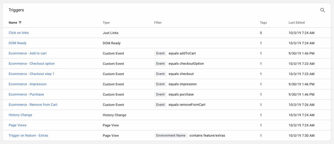Sort by Tags column header
The height and width of the screenshot is (144, 334).
pos(263,23)
